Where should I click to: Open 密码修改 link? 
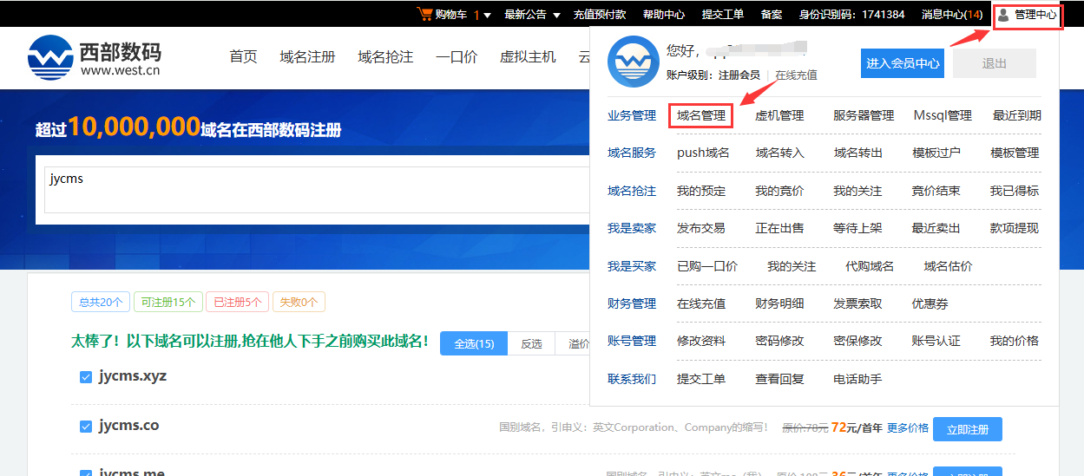pyautogui.click(x=779, y=341)
